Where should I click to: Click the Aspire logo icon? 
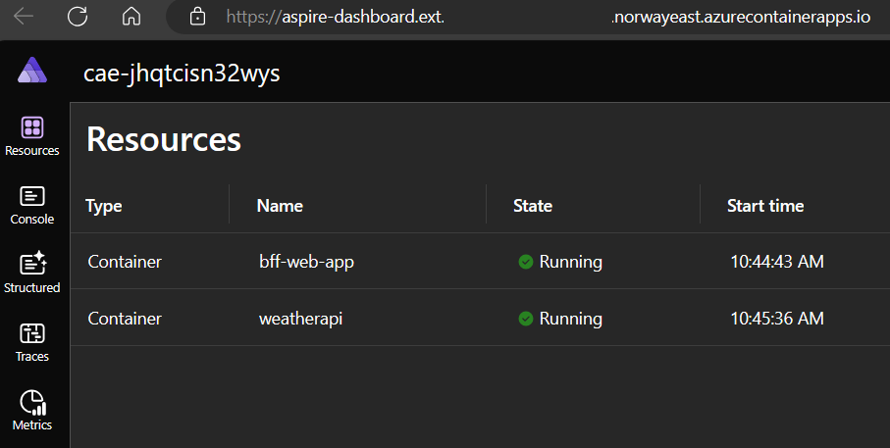[x=32, y=71]
